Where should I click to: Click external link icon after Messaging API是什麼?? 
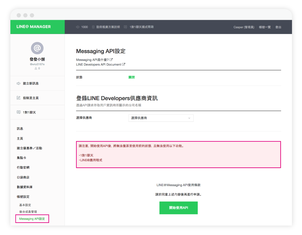[x=111, y=60]
